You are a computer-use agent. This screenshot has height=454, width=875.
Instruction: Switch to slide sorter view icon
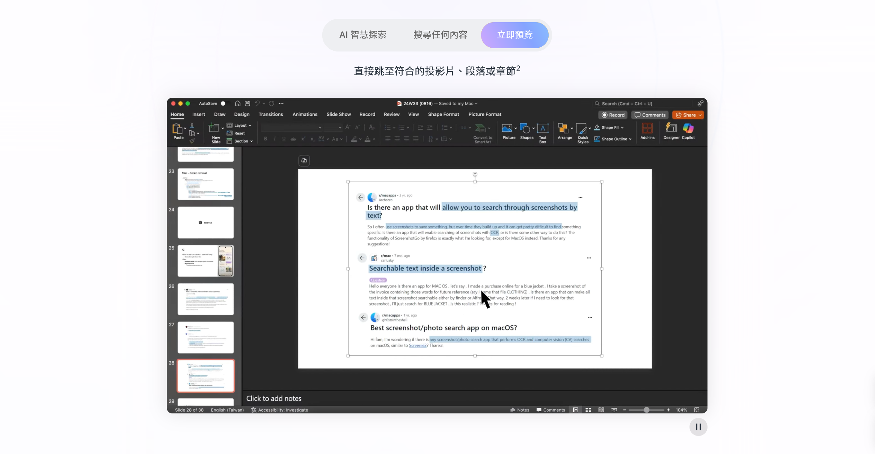click(588, 410)
